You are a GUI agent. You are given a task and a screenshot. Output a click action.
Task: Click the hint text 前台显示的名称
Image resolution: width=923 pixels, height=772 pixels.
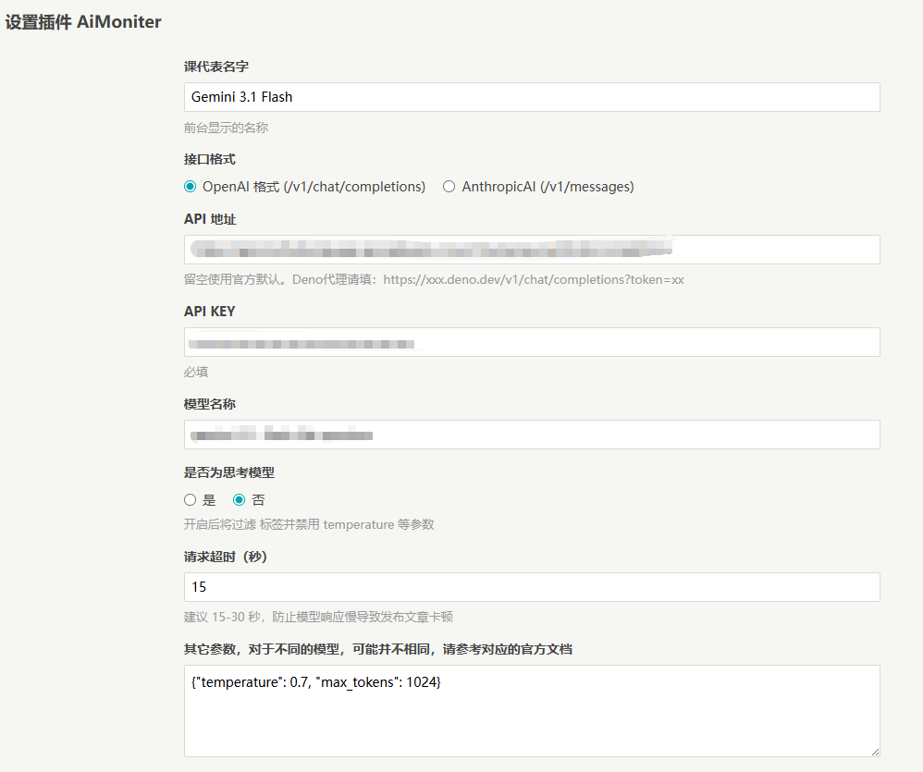(x=226, y=128)
